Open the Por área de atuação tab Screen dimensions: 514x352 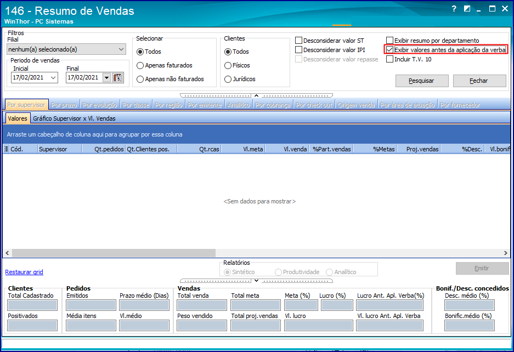pyautogui.click(x=408, y=105)
